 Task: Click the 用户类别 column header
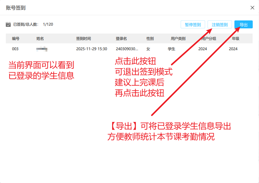[178, 39]
